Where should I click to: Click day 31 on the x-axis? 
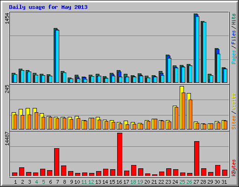click(224, 182)
